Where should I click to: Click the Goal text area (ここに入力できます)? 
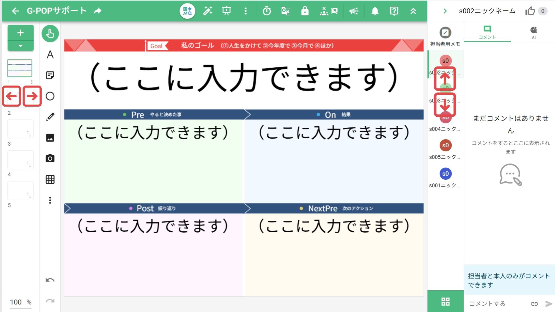(244, 77)
